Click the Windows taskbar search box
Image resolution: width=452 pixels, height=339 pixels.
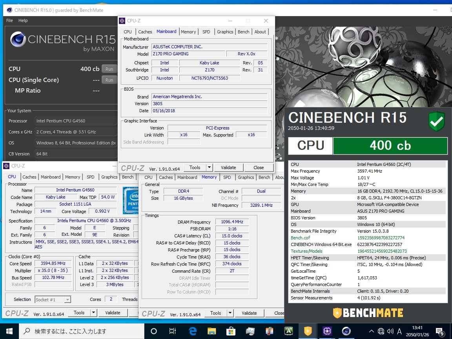coord(82,331)
